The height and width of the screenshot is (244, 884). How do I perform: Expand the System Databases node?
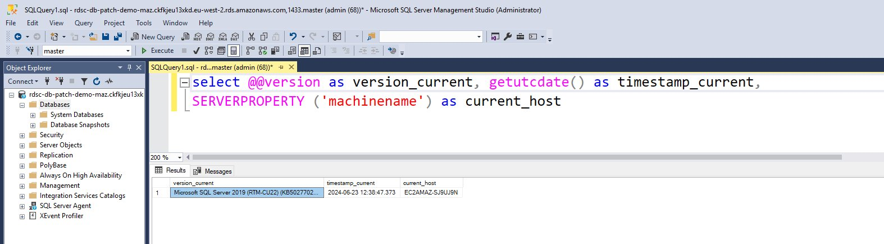(x=33, y=115)
